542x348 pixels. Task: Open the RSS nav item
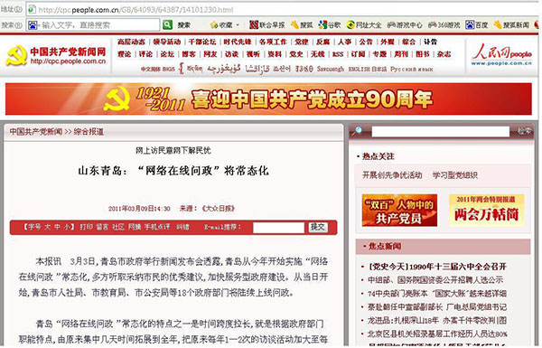[x=338, y=54]
